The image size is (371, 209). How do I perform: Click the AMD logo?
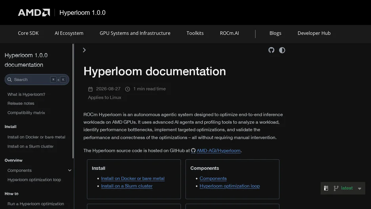(x=34, y=13)
